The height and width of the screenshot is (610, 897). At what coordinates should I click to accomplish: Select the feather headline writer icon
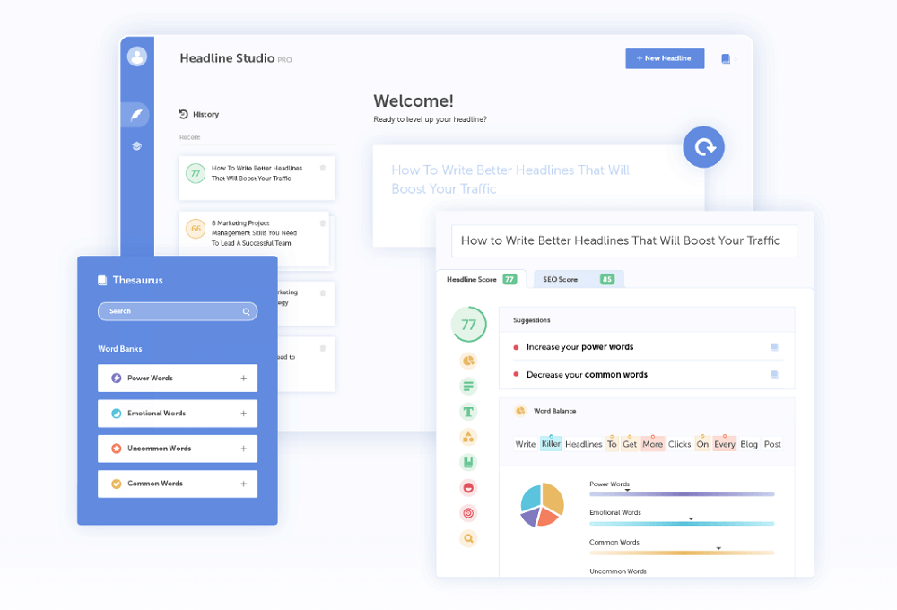[136, 115]
